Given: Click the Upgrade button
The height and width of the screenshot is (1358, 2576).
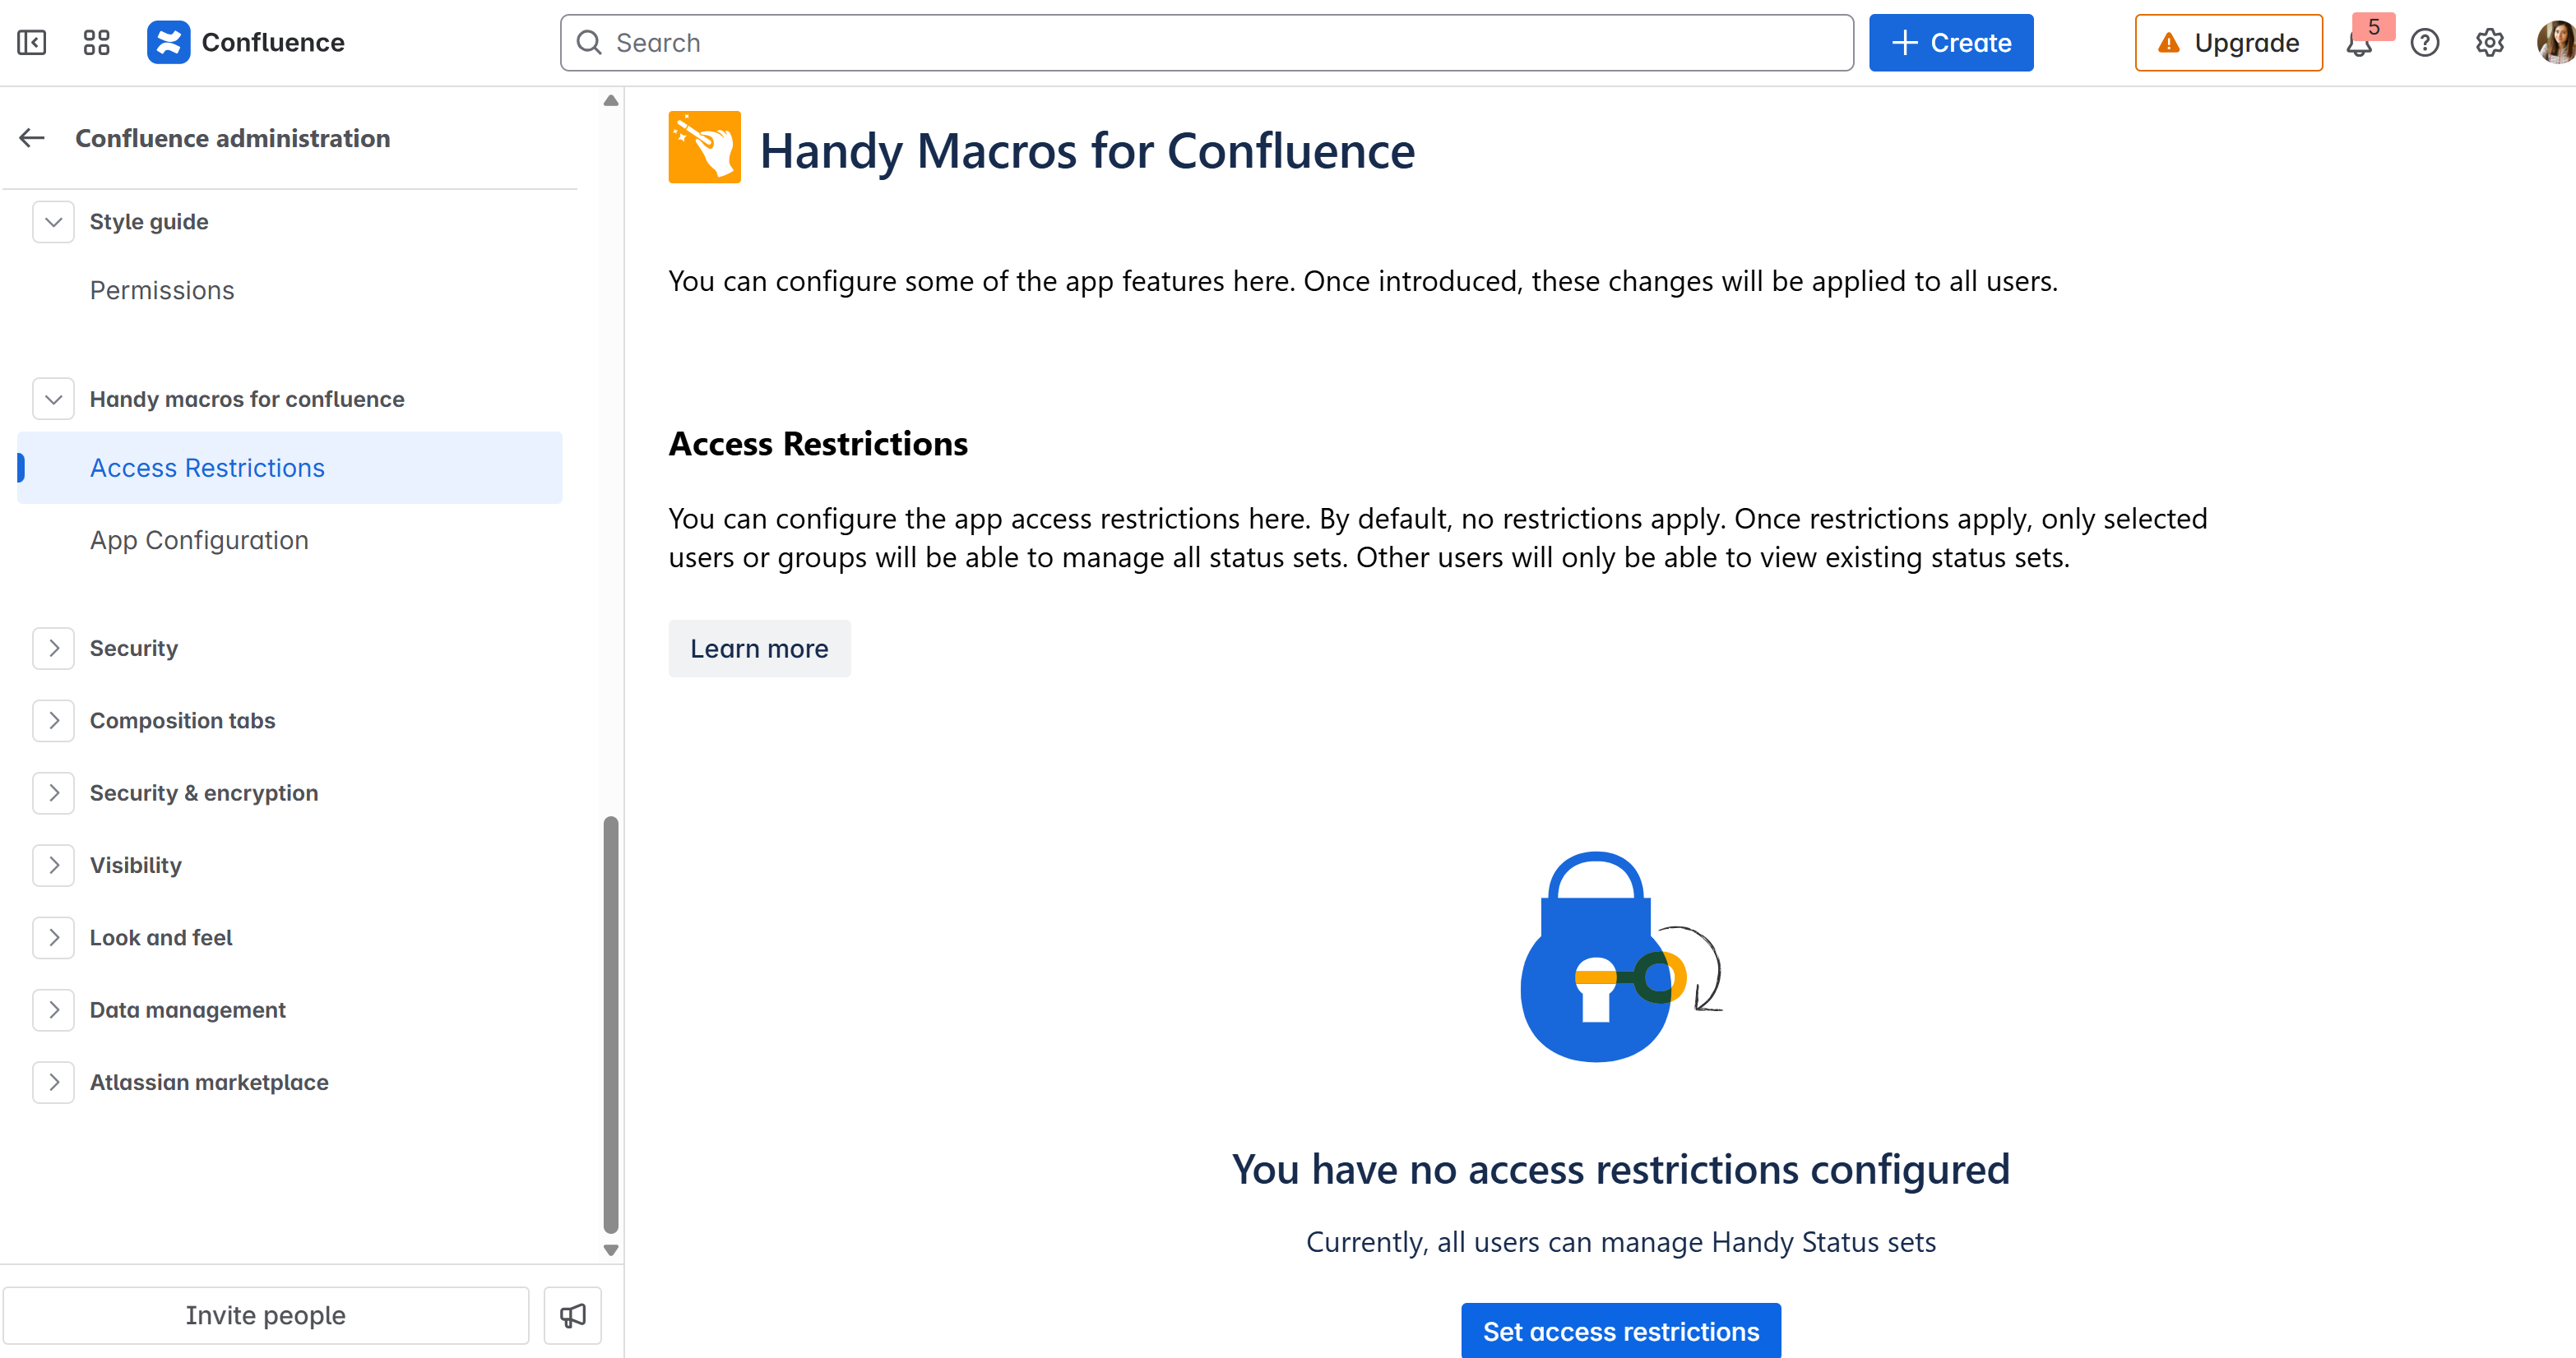Looking at the screenshot, I should tap(2229, 43).
